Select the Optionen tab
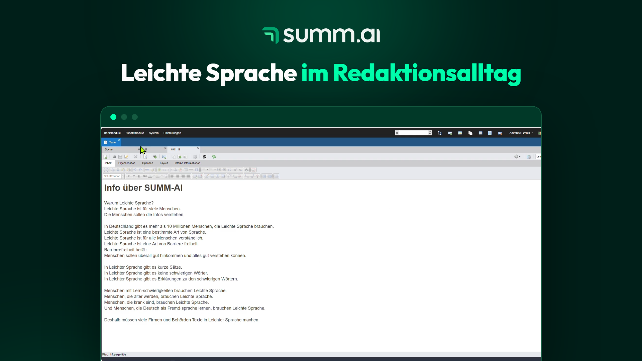The image size is (642, 361). [x=147, y=163]
